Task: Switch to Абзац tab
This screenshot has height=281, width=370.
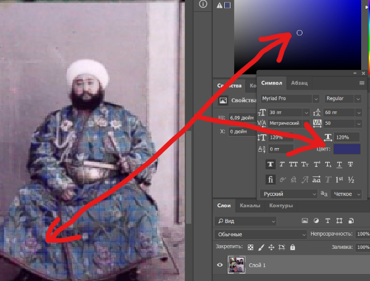Action: (x=299, y=83)
